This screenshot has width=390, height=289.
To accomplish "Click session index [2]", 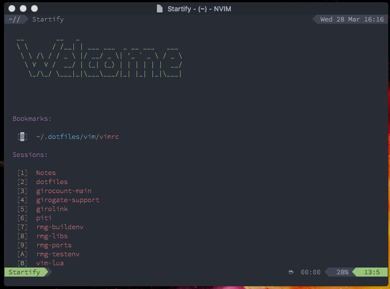I will click(x=22, y=182).
